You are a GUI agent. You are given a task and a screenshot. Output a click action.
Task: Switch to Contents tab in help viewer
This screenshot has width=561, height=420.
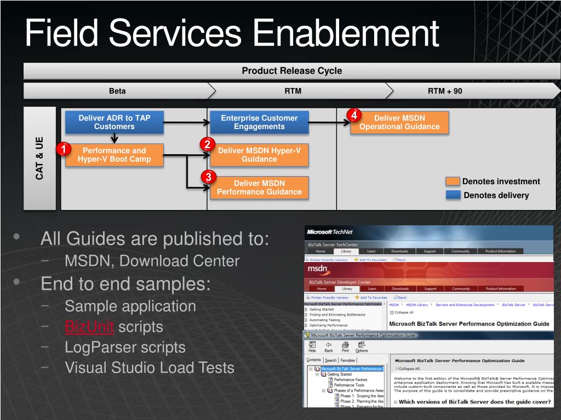pyautogui.click(x=314, y=360)
